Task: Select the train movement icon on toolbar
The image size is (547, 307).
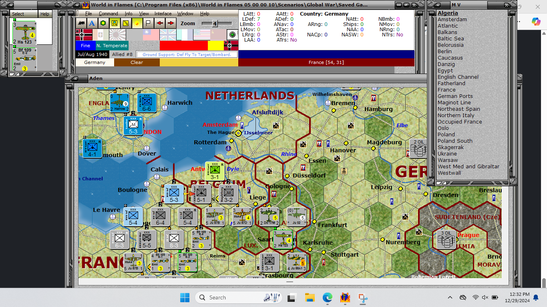Action: click(x=81, y=23)
